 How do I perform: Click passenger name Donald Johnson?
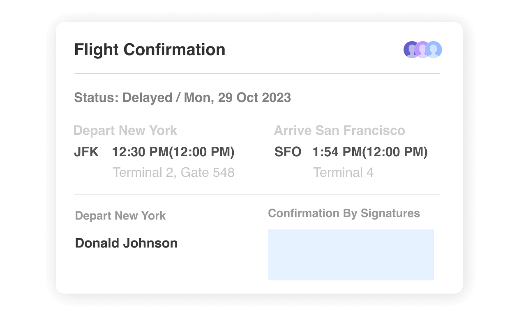pyautogui.click(x=126, y=243)
